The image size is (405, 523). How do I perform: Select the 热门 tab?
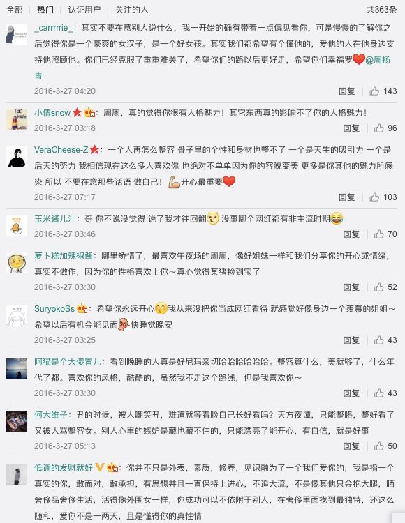(x=45, y=10)
